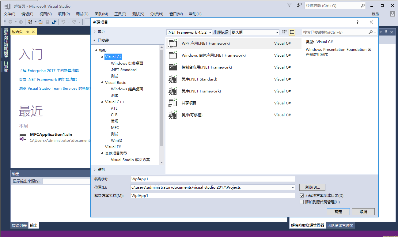
Task: Open the 编辑(E) menu
Action: click(x=27, y=14)
